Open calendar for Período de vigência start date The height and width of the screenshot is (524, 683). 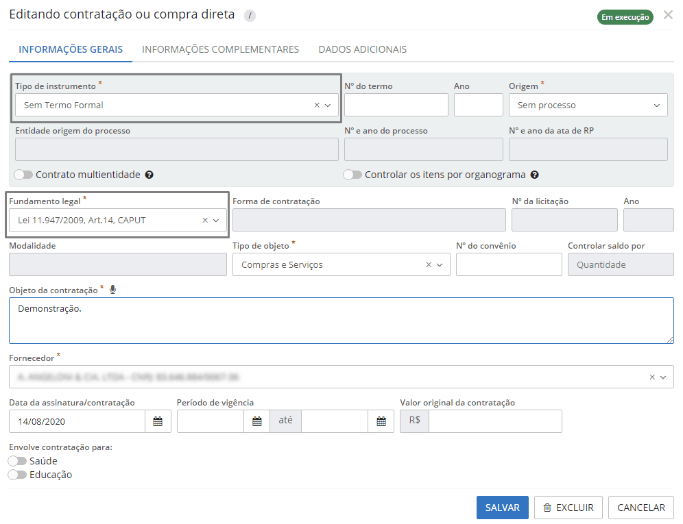[257, 421]
